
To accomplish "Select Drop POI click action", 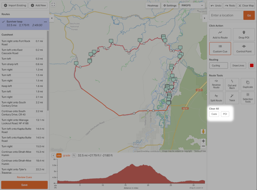I will click(244, 35).
